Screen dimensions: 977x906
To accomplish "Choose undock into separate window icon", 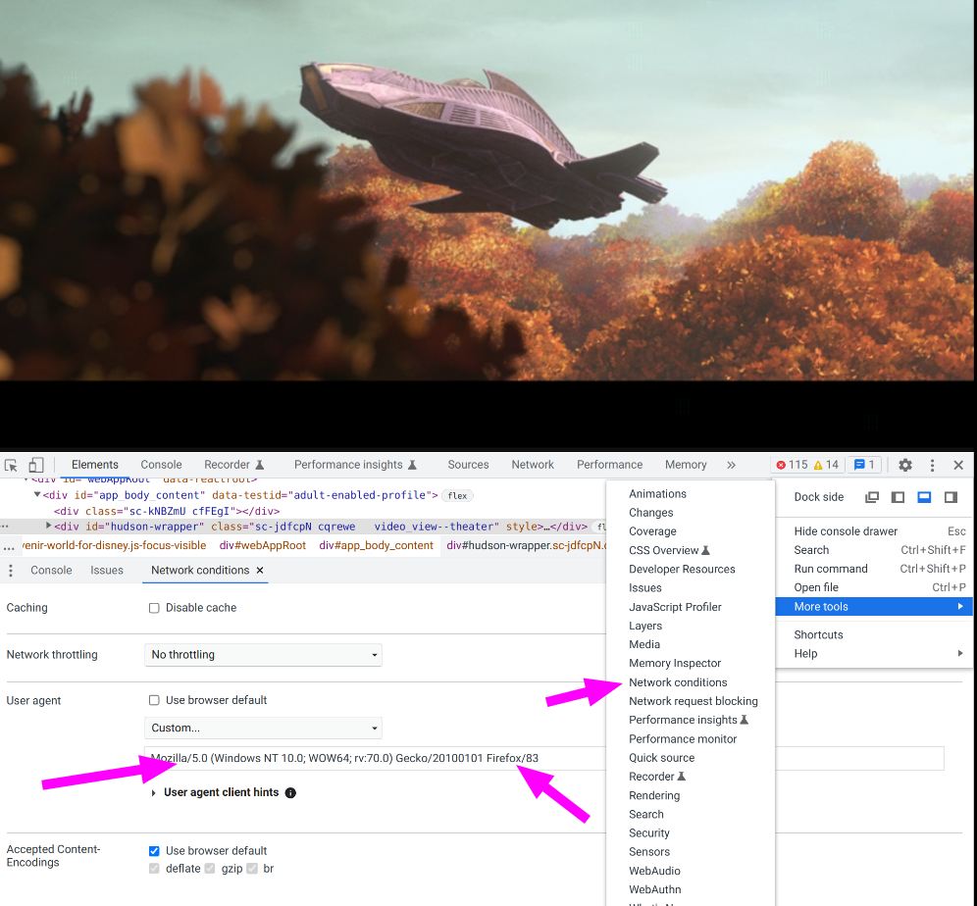I will 872,497.
